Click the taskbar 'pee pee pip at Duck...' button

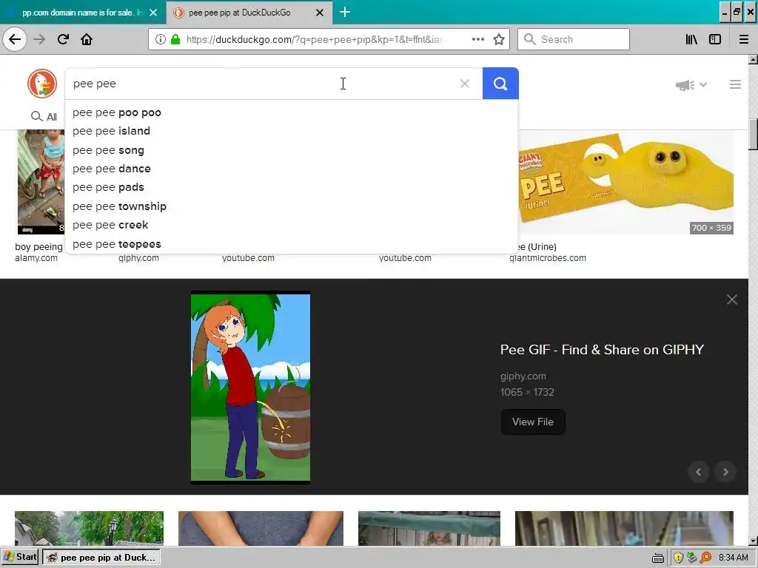click(x=101, y=558)
